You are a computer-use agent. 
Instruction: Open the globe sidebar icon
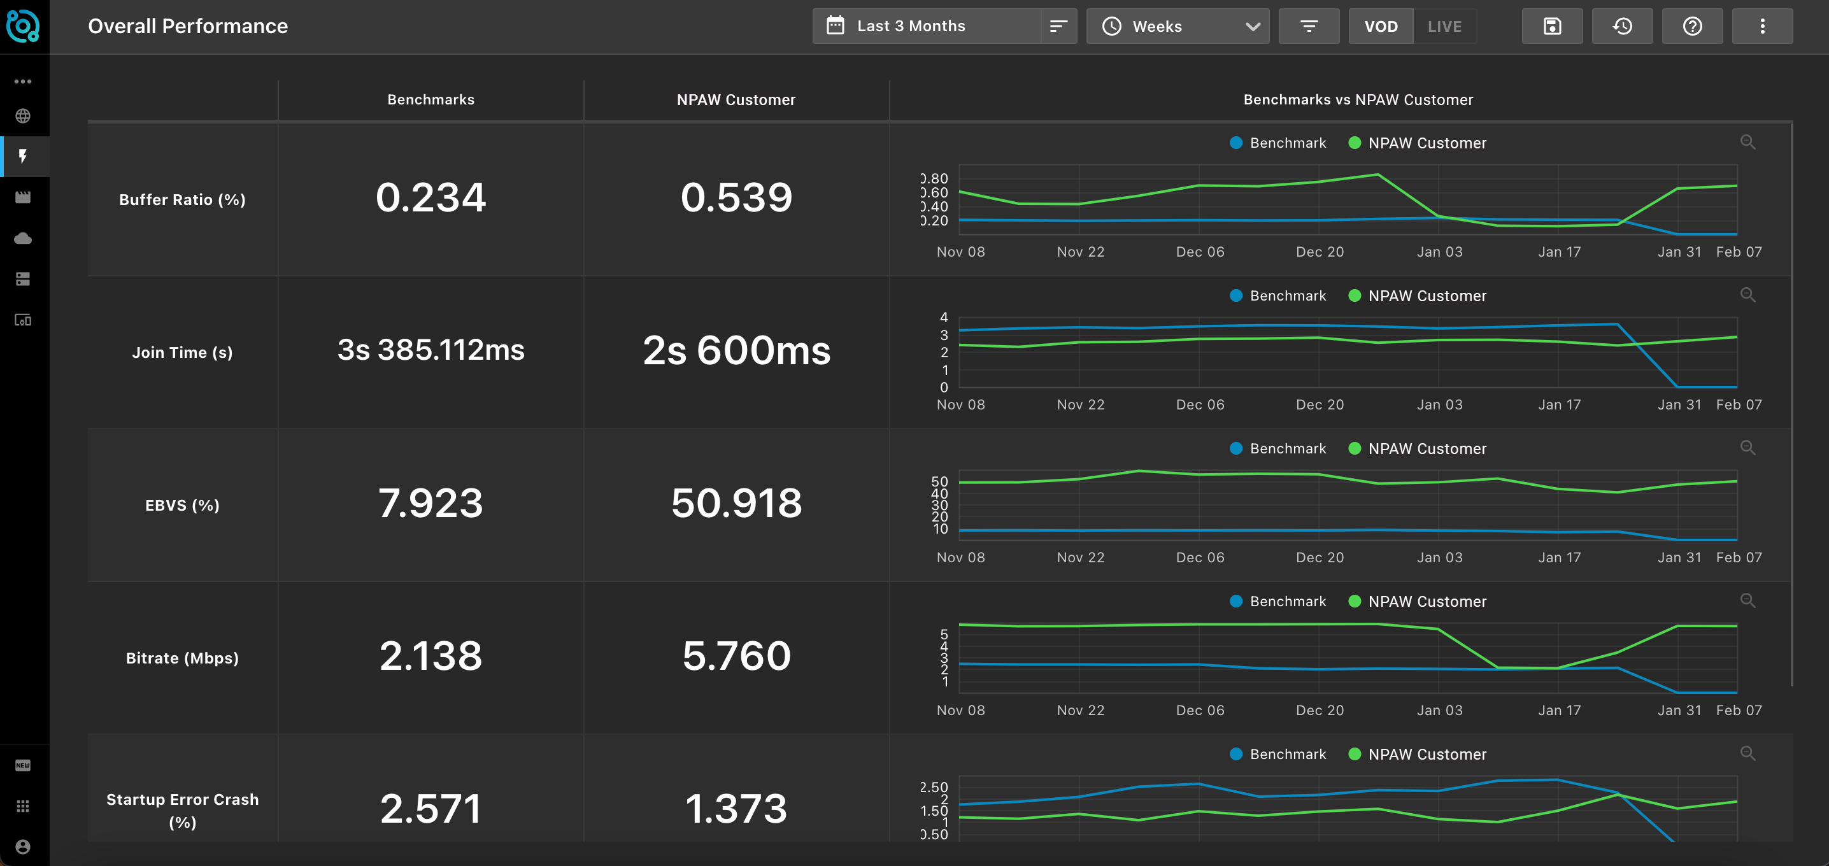(x=23, y=116)
